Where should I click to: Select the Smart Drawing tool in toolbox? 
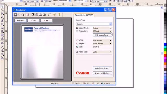pyautogui.click(x=2, y=21)
